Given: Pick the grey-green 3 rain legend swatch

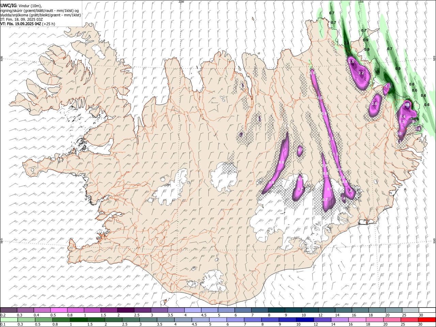Looking at the screenshot, I should pyautogui.click(x=148, y=320).
